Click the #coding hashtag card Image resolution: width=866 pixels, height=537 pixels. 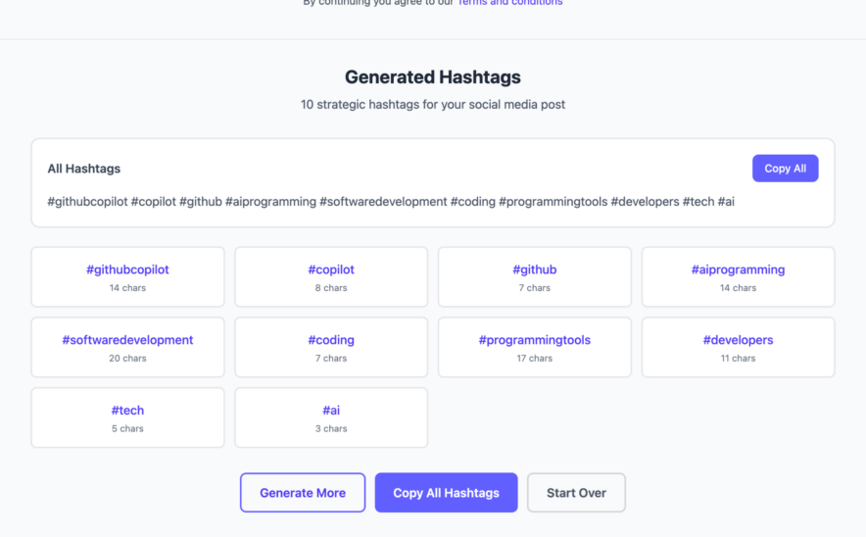tap(331, 347)
